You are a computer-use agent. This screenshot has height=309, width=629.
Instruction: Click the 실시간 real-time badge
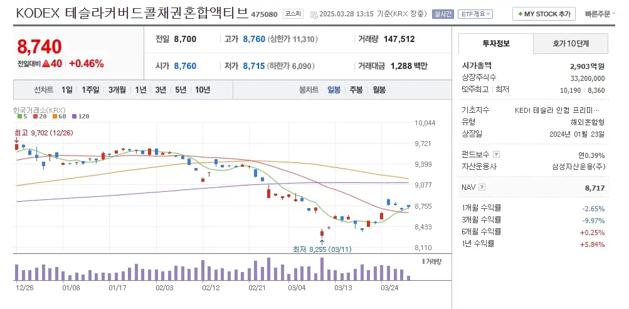click(x=443, y=14)
